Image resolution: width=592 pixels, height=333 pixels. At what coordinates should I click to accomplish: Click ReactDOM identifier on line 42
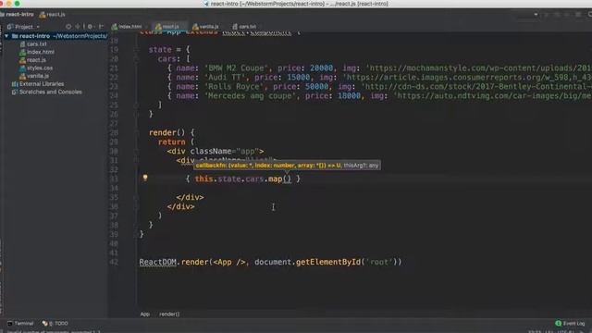(157, 262)
